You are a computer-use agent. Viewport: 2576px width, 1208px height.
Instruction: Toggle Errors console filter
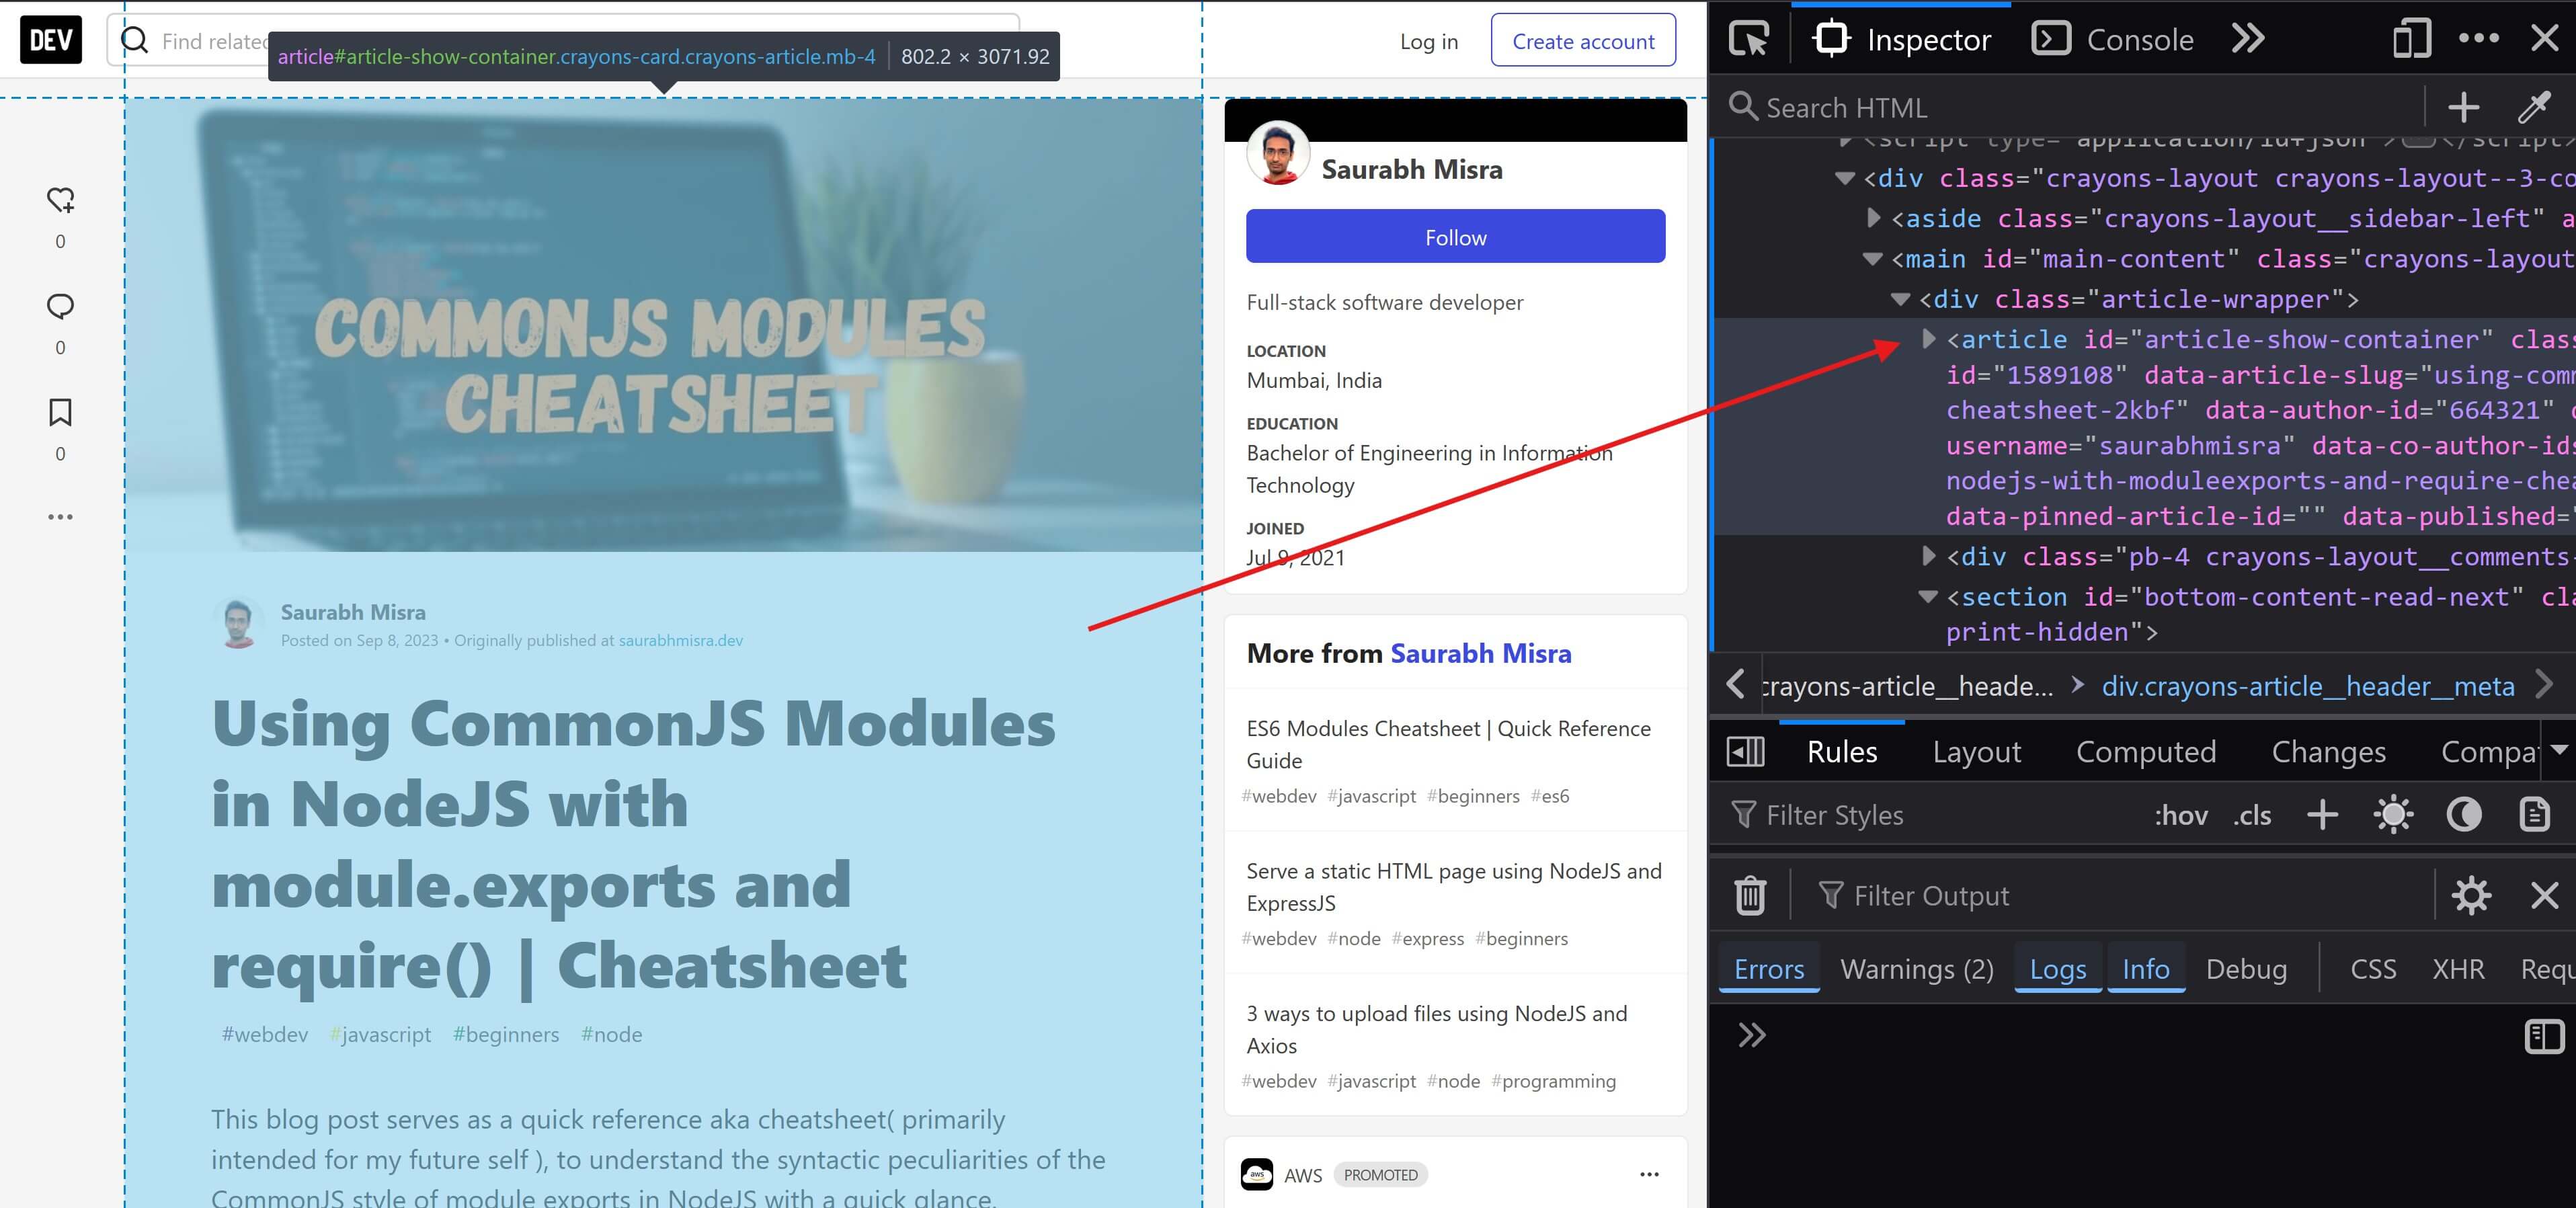point(1769,968)
